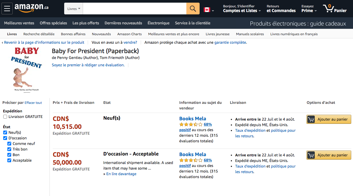The height and width of the screenshot is (196, 353).
Task: Click the Effacer tout link
Action: pos(33,103)
